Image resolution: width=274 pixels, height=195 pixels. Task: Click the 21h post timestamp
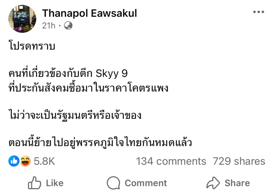[x=48, y=26]
